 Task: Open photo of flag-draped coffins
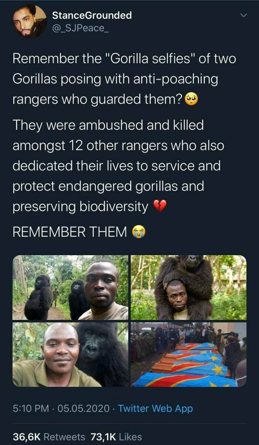[x=188, y=354]
